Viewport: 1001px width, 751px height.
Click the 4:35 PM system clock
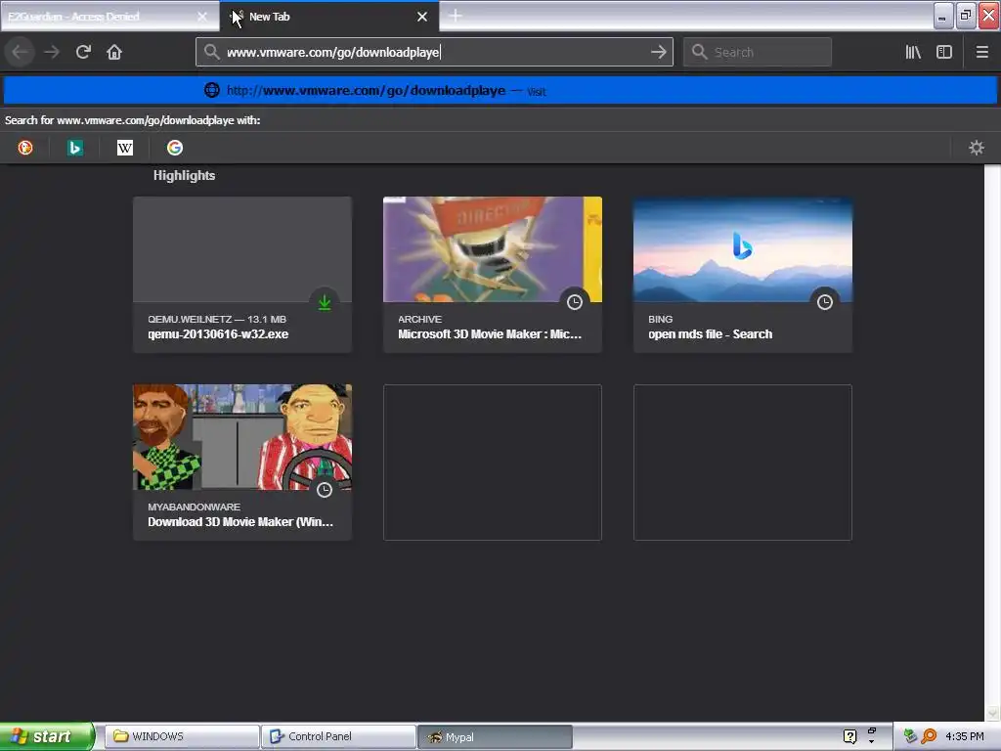(x=965, y=736)
